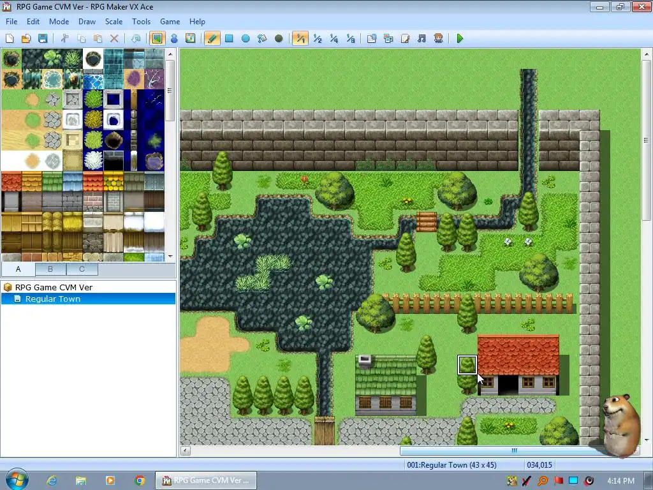This screenshot has height=490, width=653.
Task: Open the Game menu
Action: click(170, 21)
